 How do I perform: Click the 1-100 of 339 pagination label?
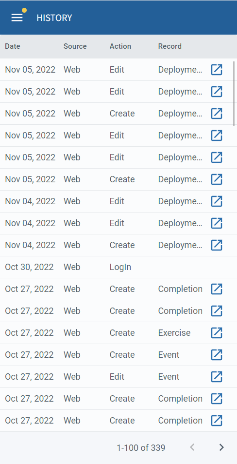141,448
